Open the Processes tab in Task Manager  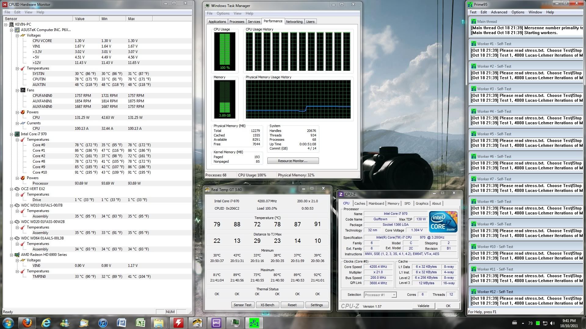(237, 22)
